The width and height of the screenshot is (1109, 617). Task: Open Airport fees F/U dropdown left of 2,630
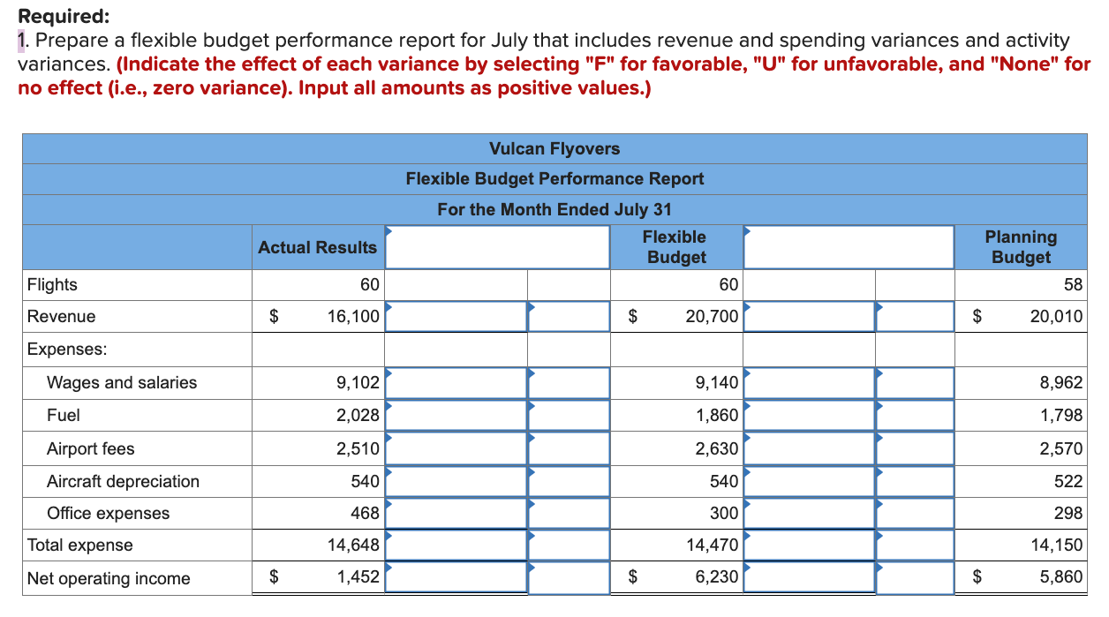569,448
